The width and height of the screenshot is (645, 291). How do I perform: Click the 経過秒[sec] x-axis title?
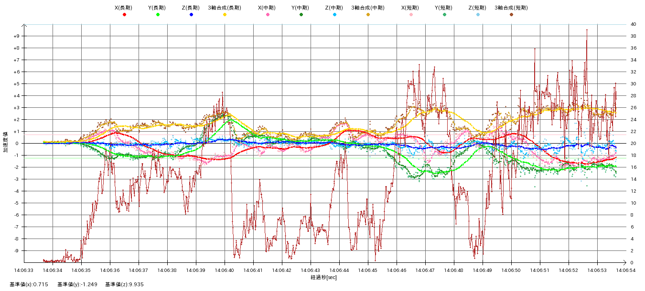[x=323, y=277]
